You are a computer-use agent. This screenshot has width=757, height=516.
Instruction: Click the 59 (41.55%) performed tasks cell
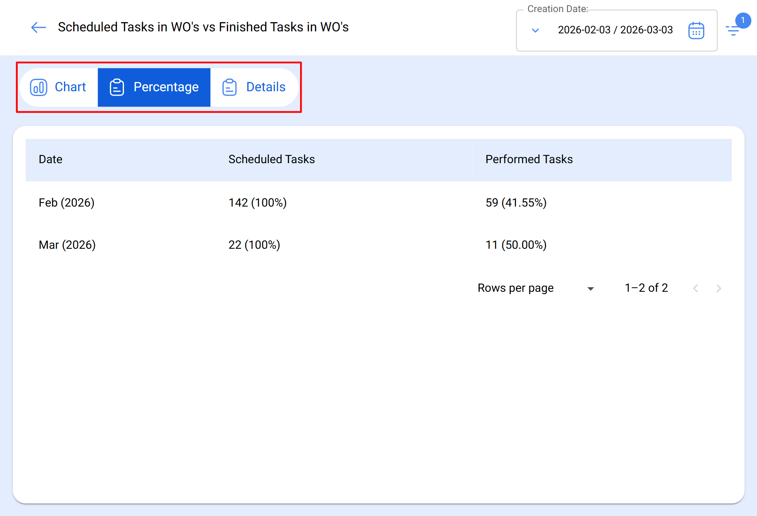516,203
